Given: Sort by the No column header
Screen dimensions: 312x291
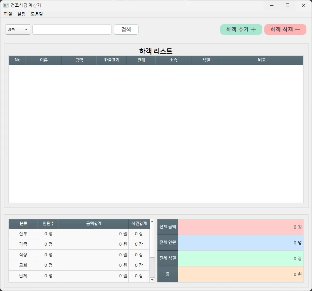Looking at the screenshot, I should pos(17,60).
